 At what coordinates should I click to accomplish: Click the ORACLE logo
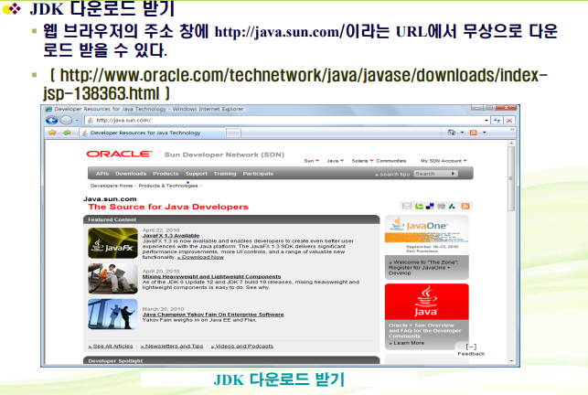point(119,154)
